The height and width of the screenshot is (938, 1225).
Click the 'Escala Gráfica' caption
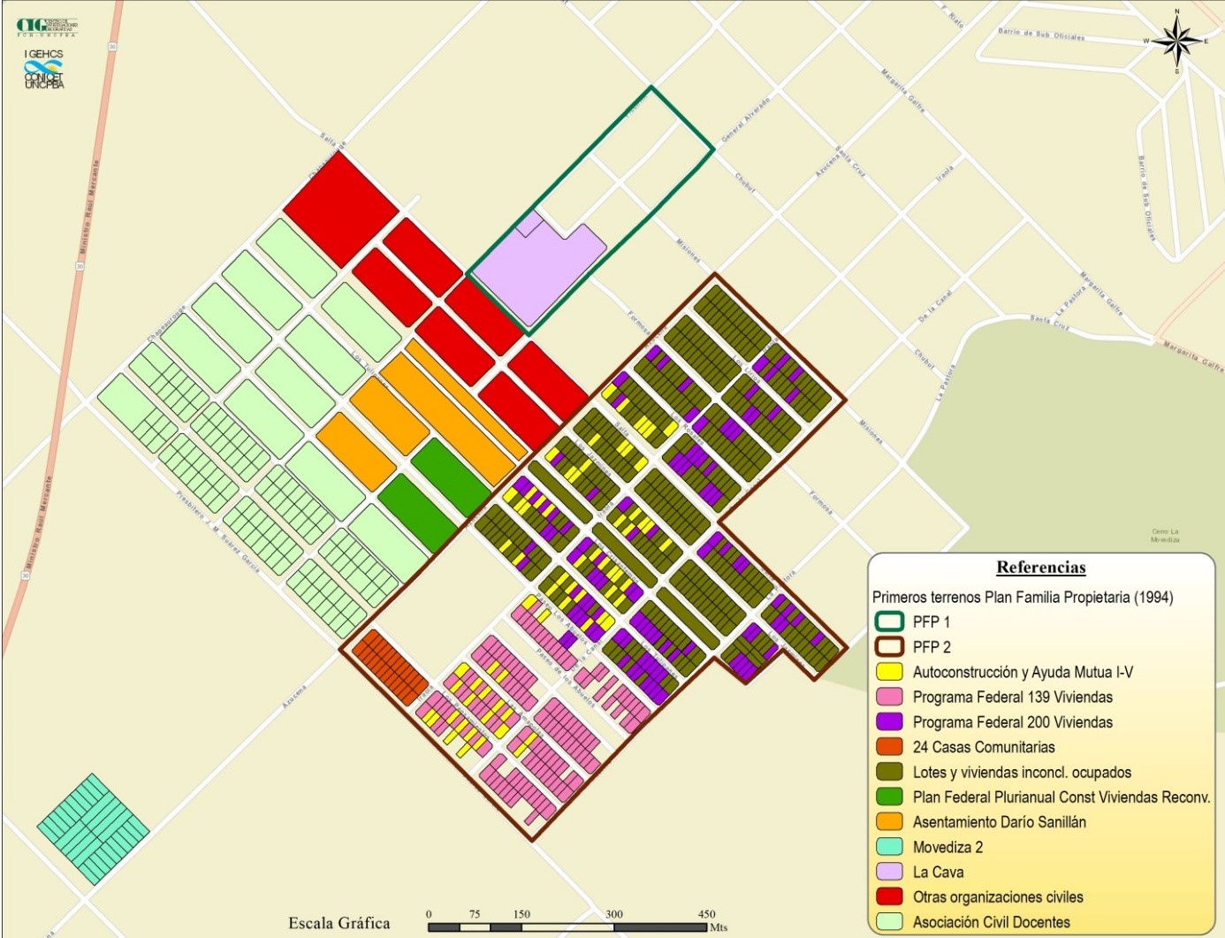tap(339, 923)
